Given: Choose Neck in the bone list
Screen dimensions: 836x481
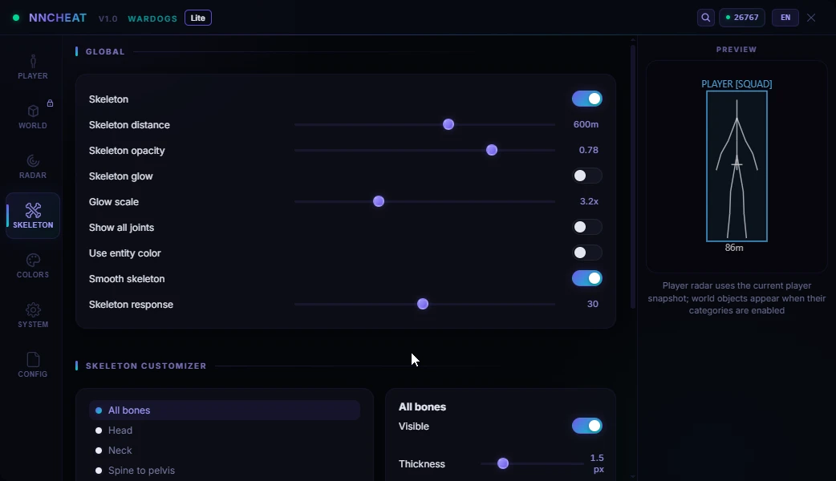Looking at the screenshot, I should pyautogui.click(x=225, y=451).
